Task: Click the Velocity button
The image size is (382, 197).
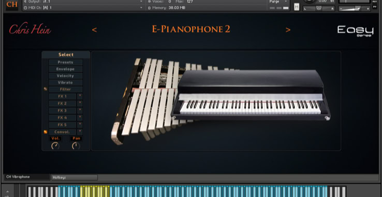Action: (66, 76)
